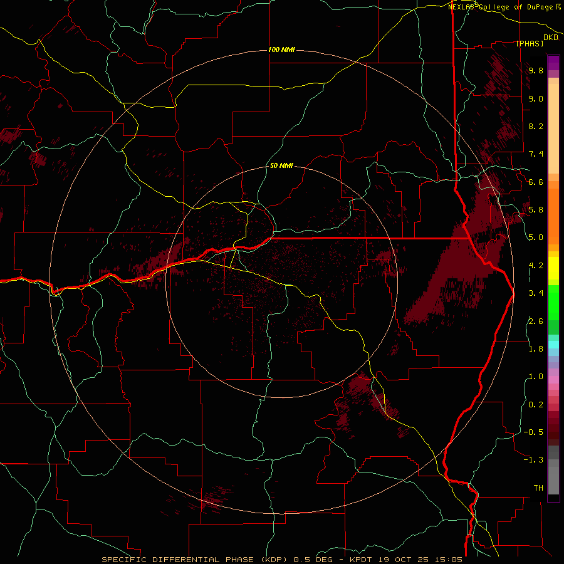Click the 9.0 value on color scale
564x564 pixels.
[536, 98]
